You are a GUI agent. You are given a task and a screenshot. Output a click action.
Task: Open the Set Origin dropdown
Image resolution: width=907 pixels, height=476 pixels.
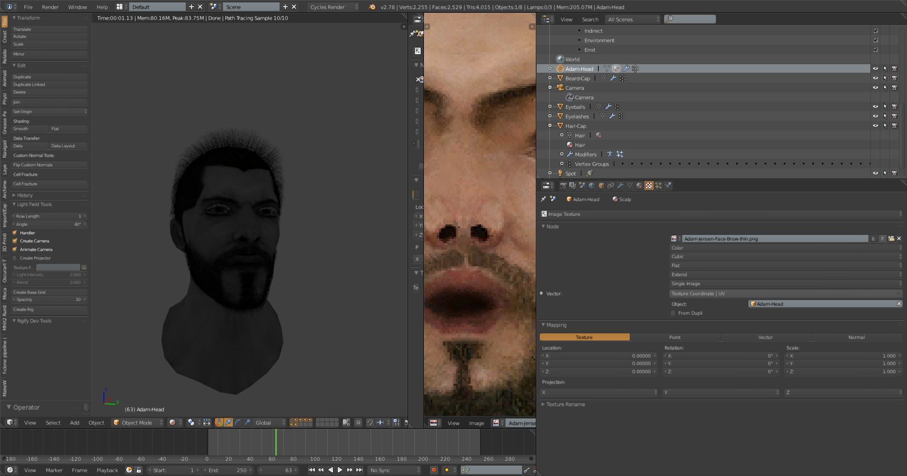(x=50, y=111)
